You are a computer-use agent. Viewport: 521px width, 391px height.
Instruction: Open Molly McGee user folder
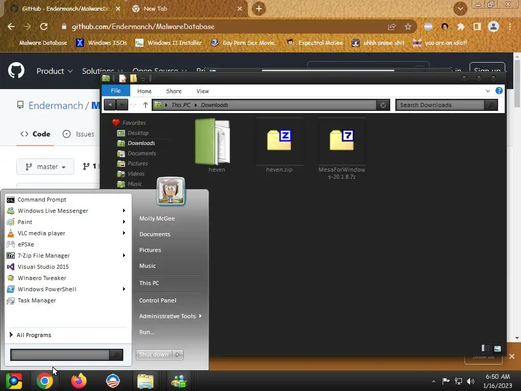(157, 218)
